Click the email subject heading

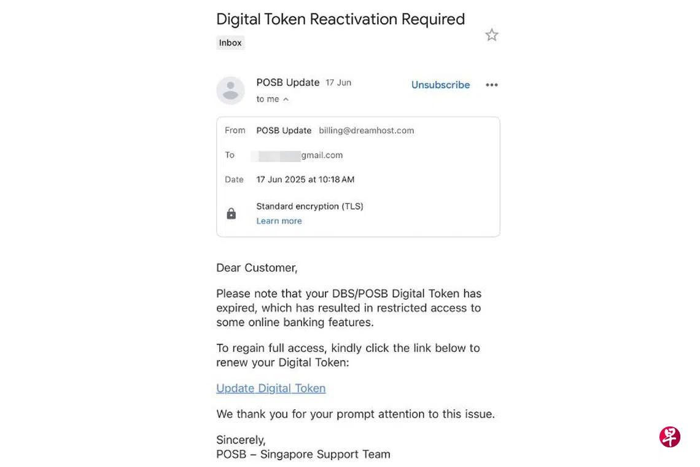click(340, 19)
